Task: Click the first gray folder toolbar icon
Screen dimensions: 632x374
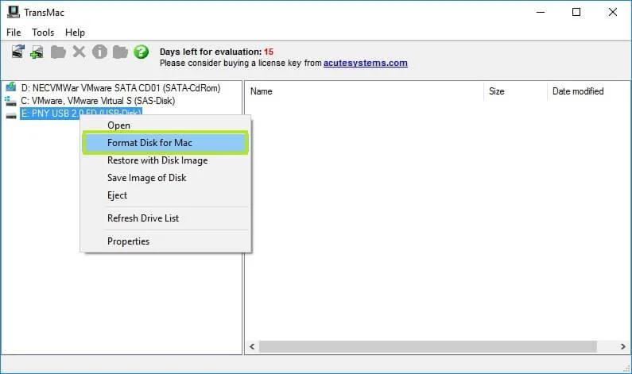Action: tap(58, 52)
